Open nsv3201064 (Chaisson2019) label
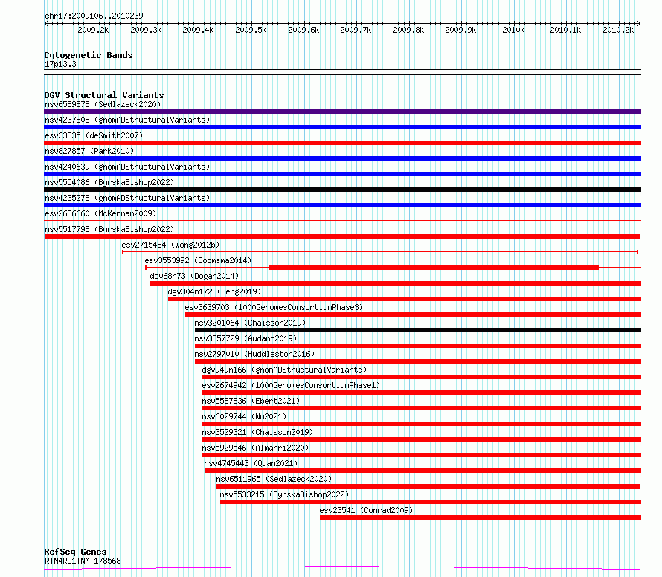This screenshot has width=662, height=577. click(250, 323)
